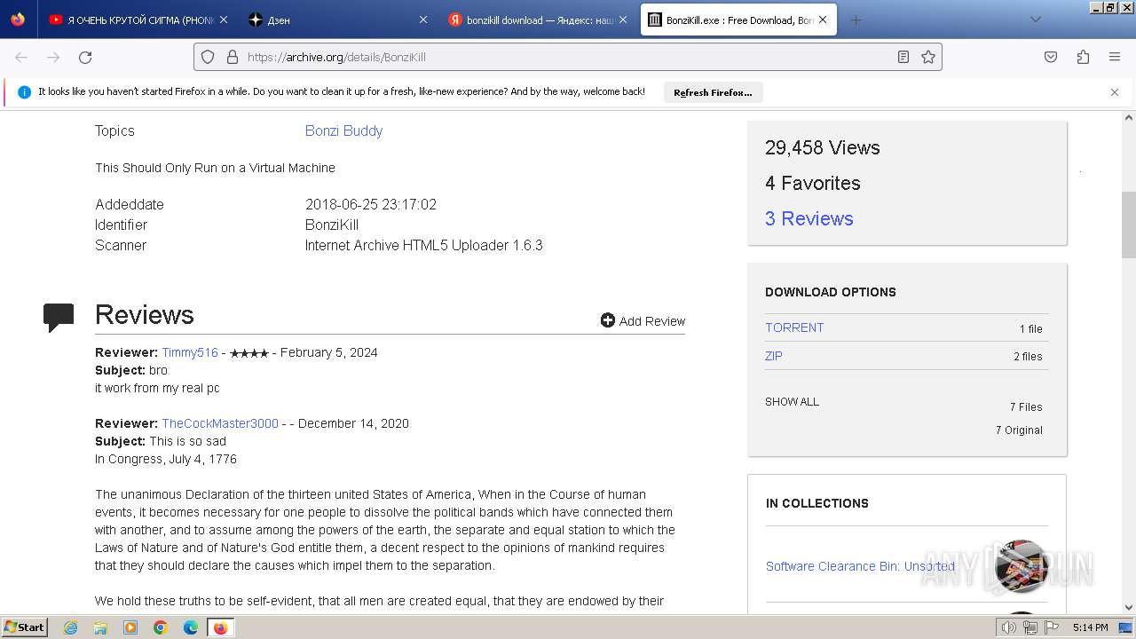1136x639 pixels.
Task: Add a new review
Action: pyautogui.click(x=643, y=320)
